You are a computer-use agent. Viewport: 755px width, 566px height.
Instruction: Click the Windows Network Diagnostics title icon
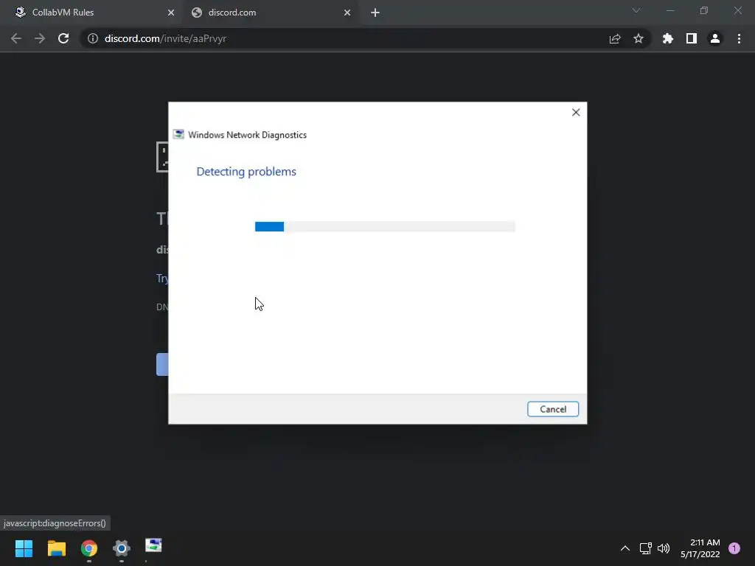point(178,134)
